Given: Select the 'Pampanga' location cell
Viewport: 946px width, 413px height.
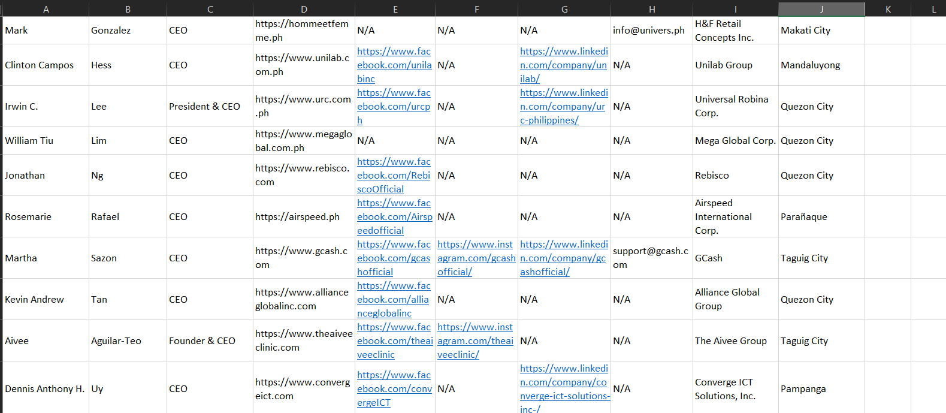Looking at the screenshot, I should [x=821, y=388].
